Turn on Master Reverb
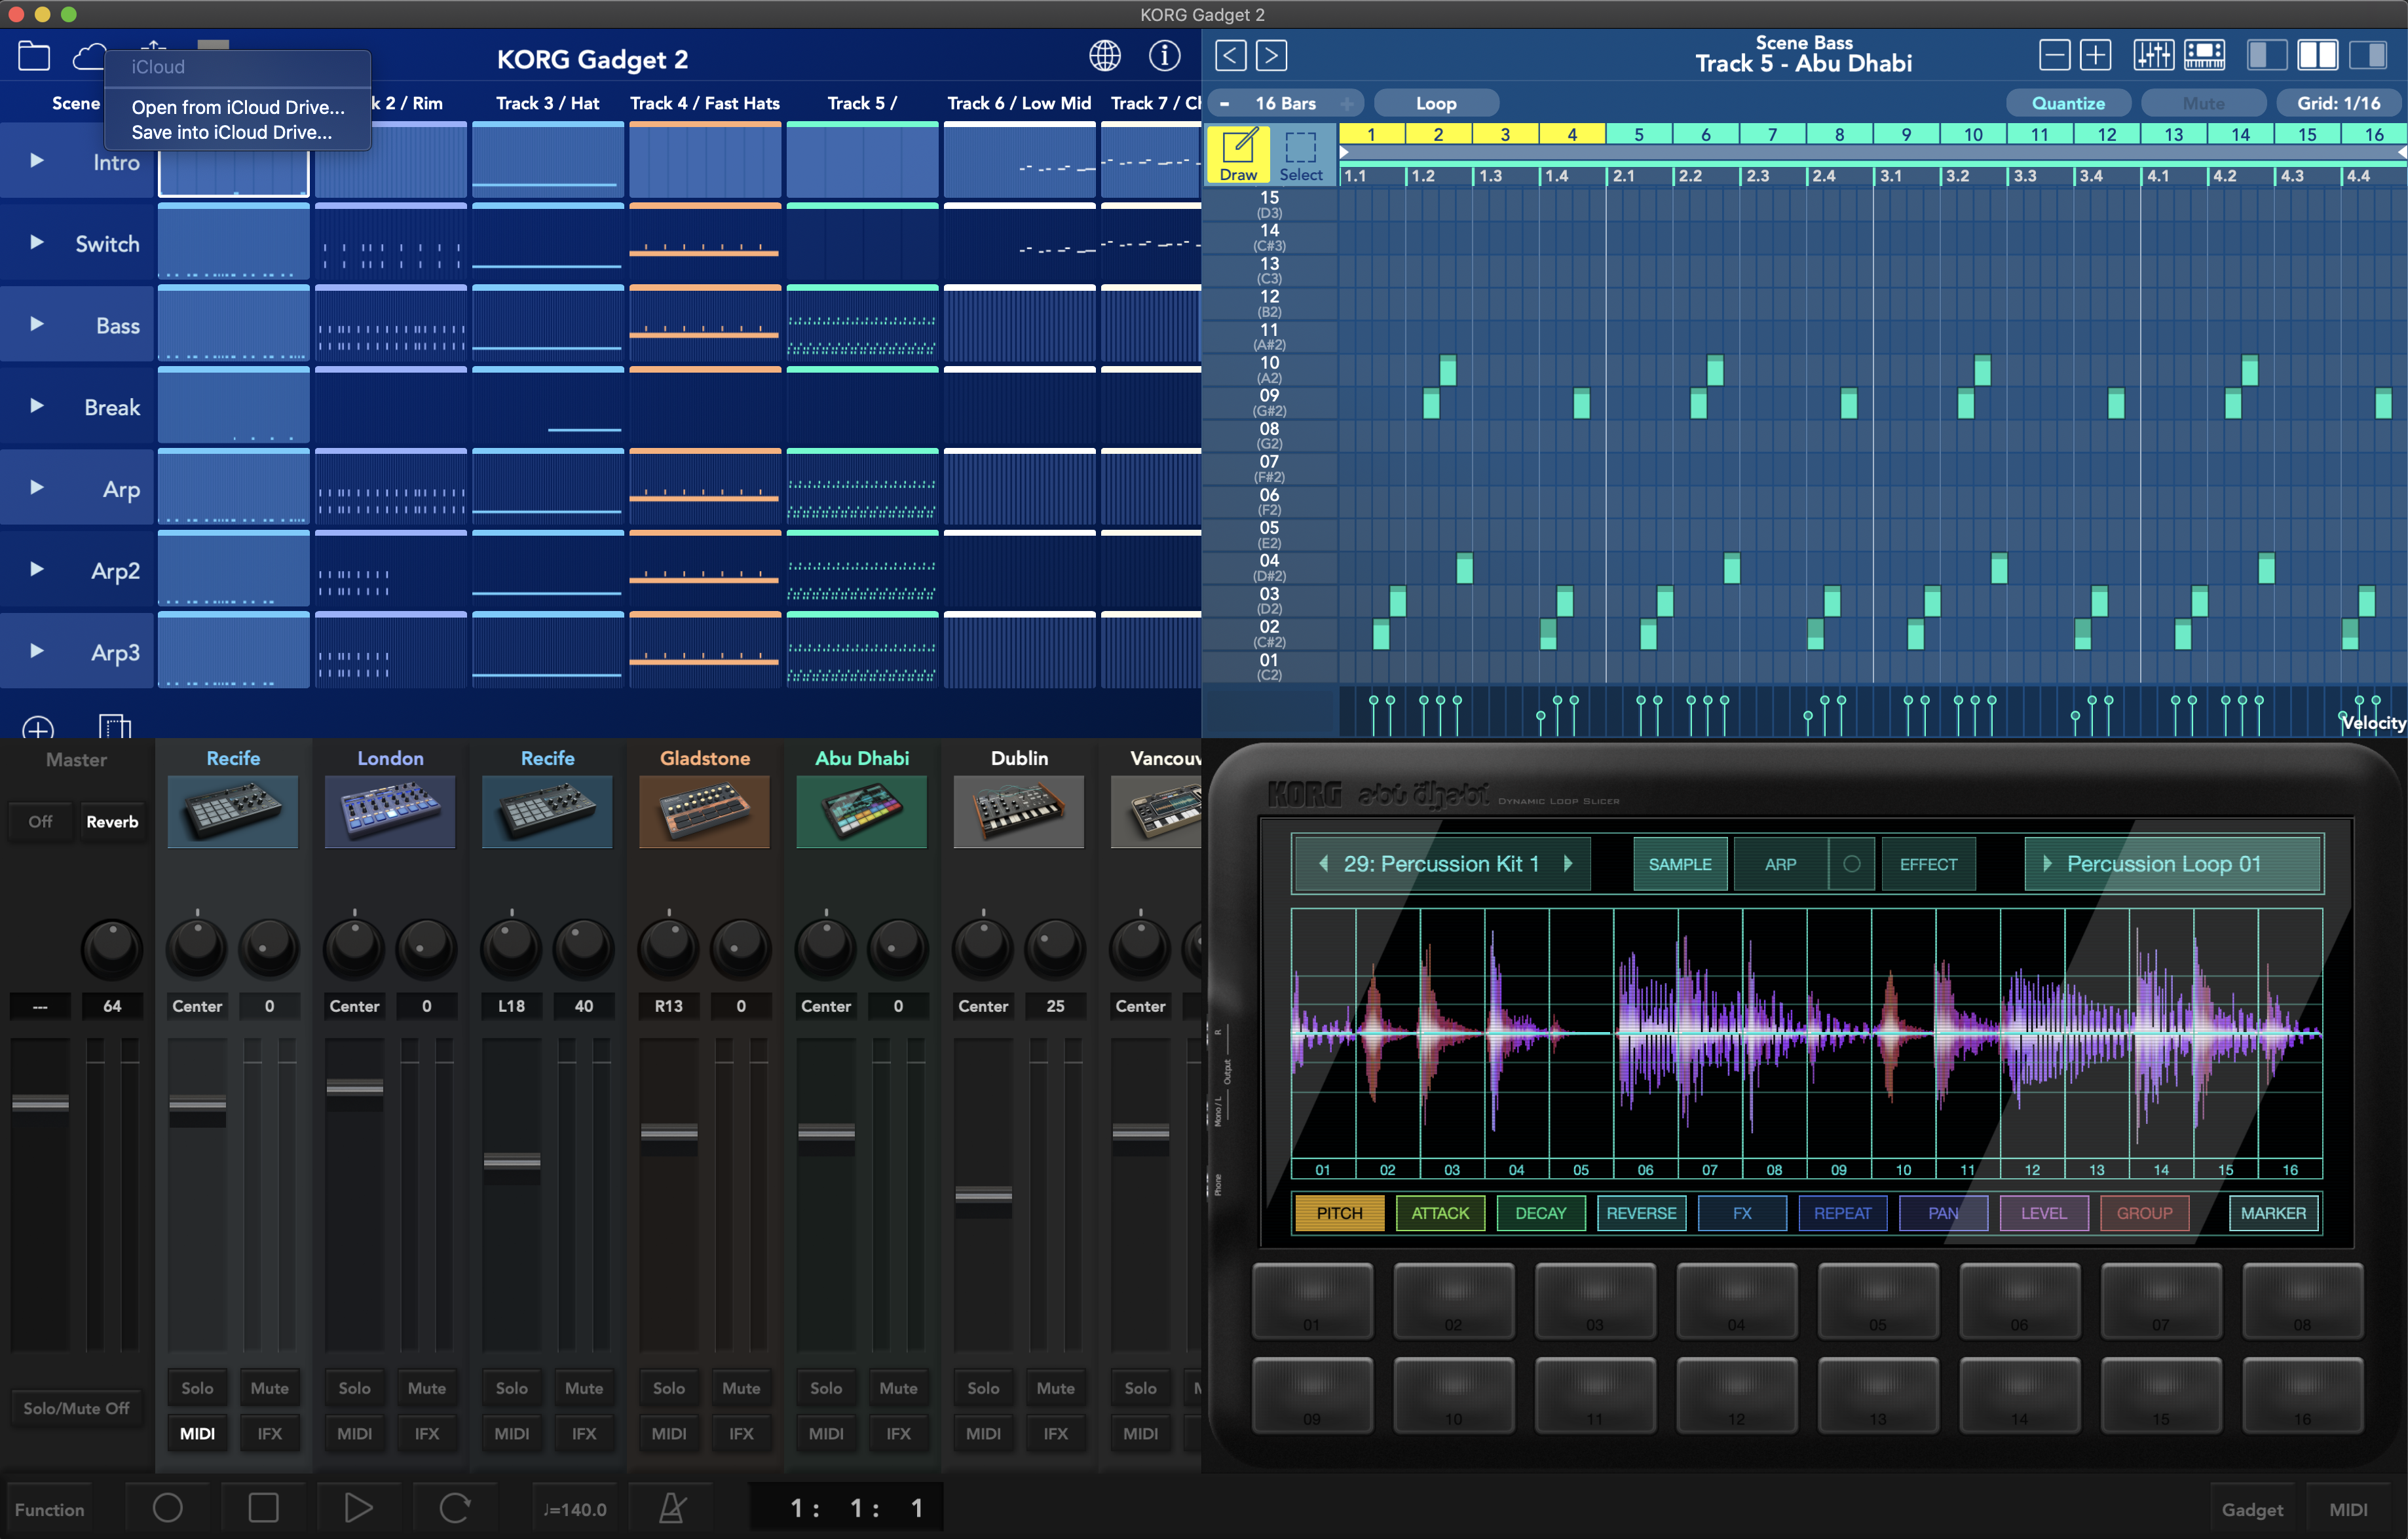Viewport: 2408px width, 1539px height. 112,821
